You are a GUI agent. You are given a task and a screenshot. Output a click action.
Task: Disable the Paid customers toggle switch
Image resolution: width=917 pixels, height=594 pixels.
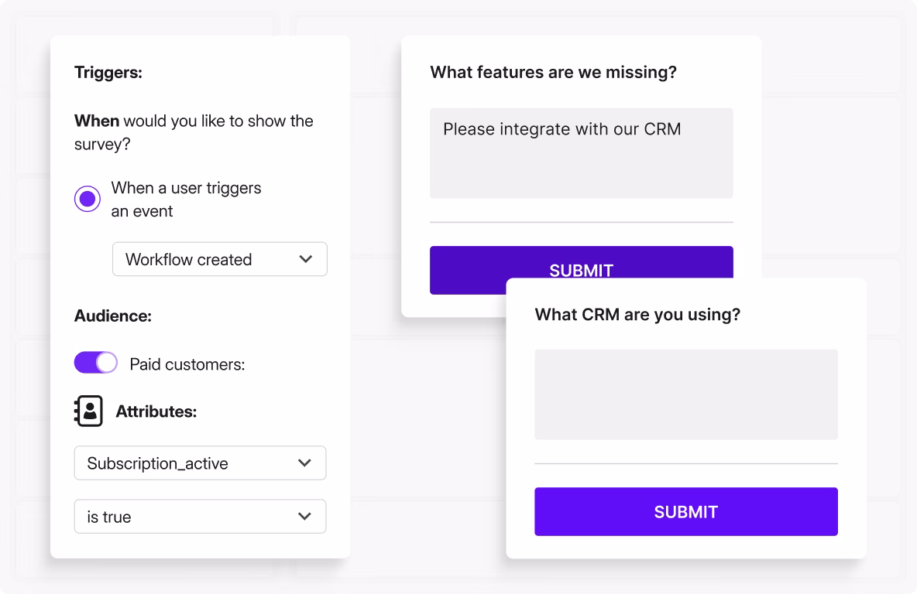pyautogui.click(x=96, y=363)
